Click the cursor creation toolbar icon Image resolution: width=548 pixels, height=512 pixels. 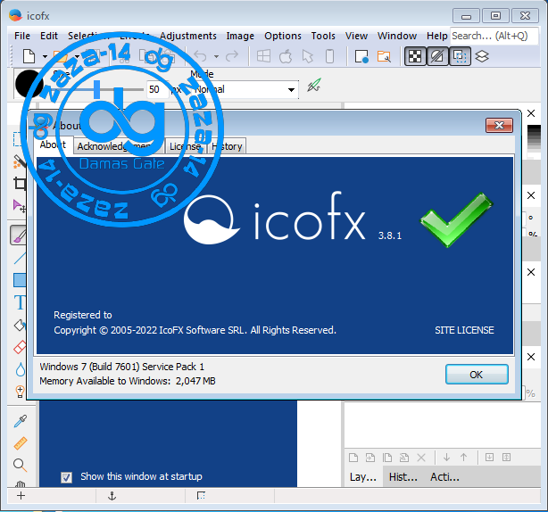coord(308,56)
